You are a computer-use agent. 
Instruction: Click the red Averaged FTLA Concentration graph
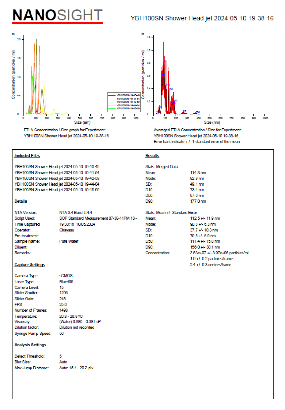click(x=205, y=79)
